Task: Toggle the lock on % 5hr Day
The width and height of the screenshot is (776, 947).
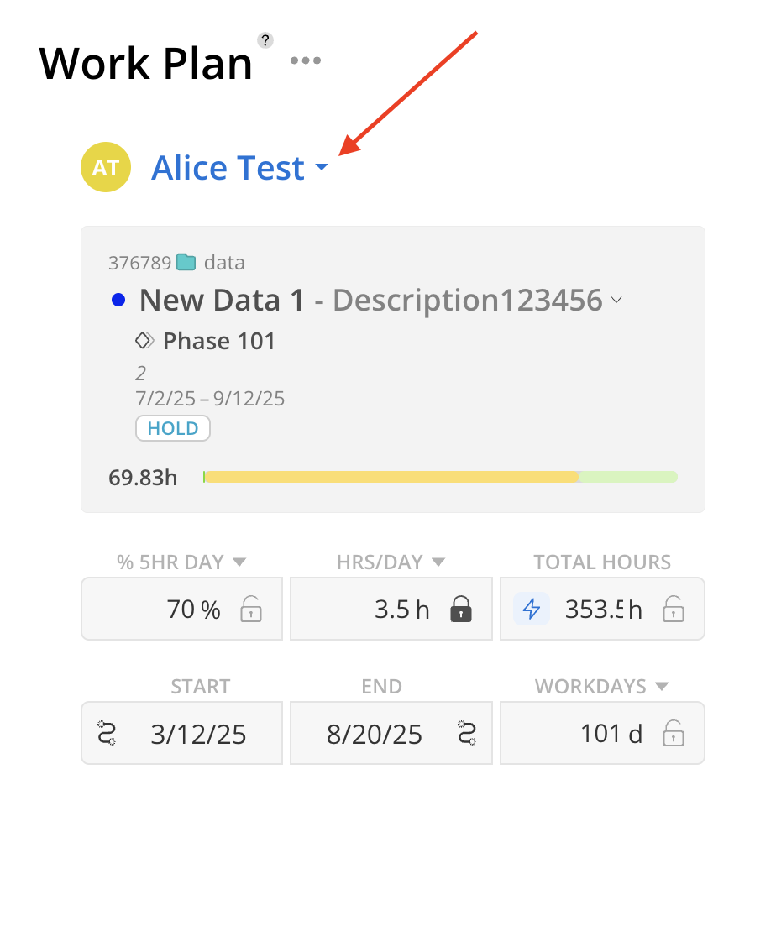Action: [x=251, y=609]
